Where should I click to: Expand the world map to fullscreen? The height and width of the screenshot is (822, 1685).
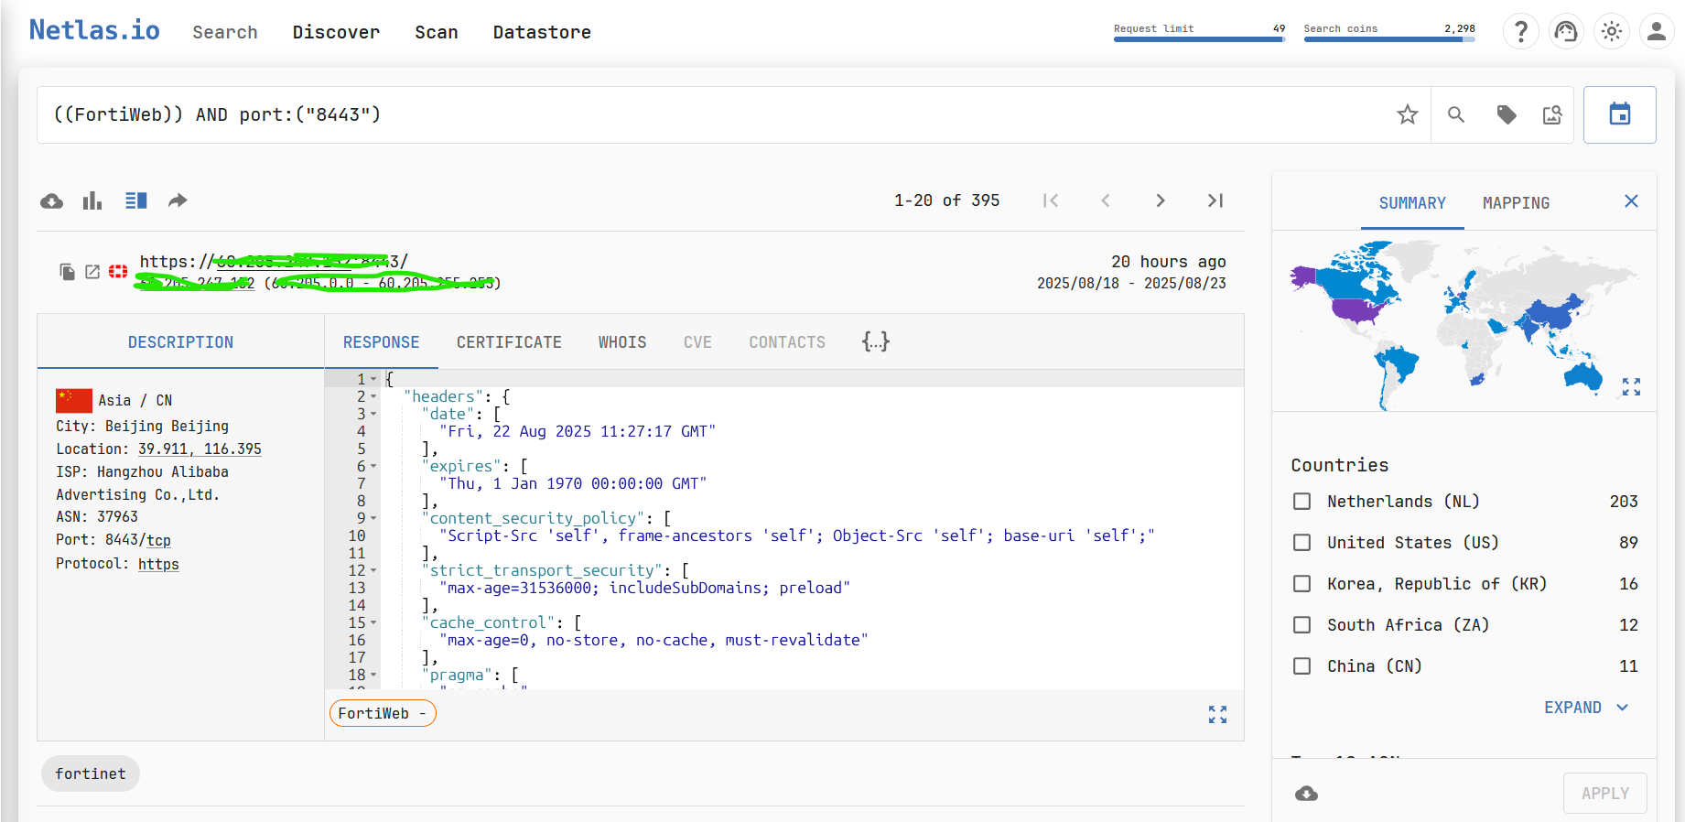(x=1631, y=387)
